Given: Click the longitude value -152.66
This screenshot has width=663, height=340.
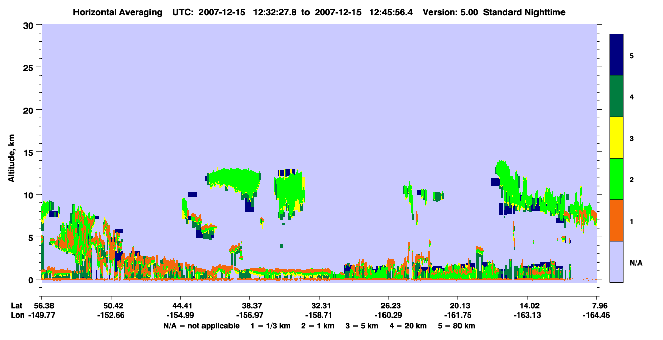Looking at the screenshot, I should point(111,315).
